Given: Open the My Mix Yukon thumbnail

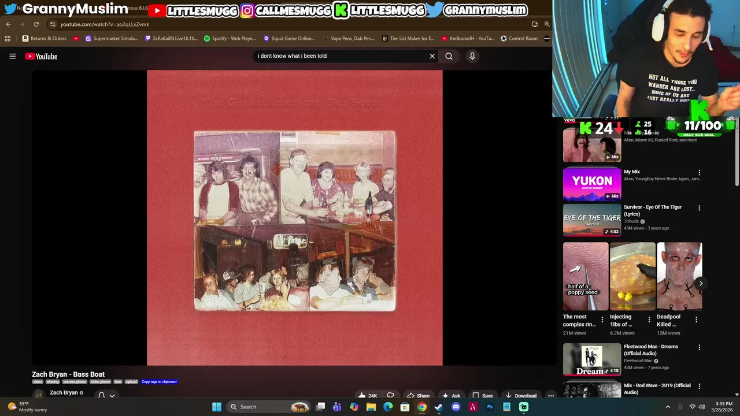Looking at the screenshot, I should [592, 184].
